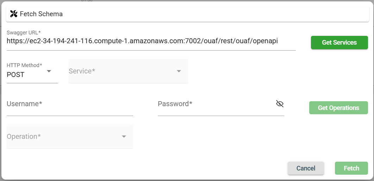Select the POST value in HTTP Method
The width and height of the screenshot is (374, 181).
coord(15,75)
